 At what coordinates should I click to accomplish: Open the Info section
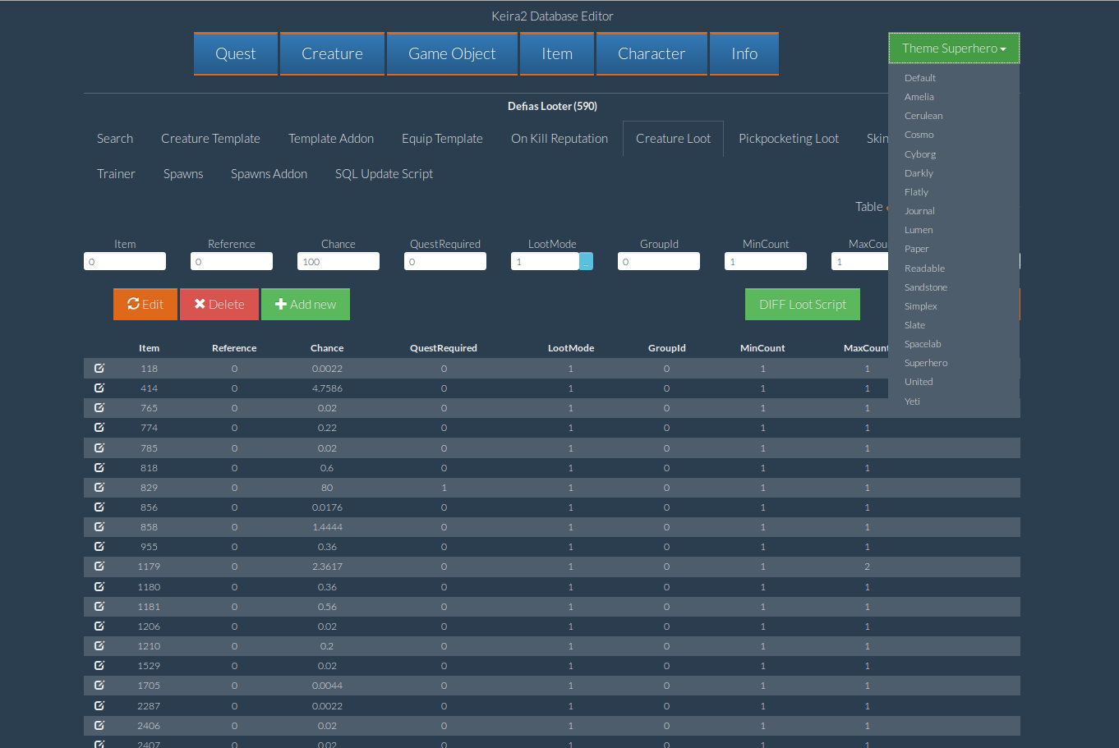coord(744,53)
